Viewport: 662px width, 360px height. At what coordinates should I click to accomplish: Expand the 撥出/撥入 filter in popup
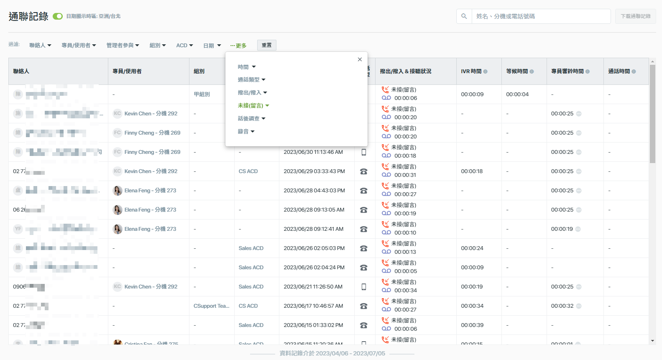(252, 92)
